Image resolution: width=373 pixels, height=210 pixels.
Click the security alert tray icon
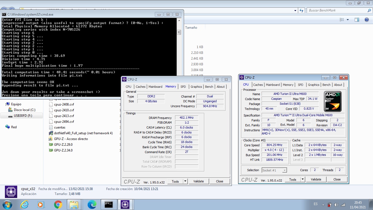[x=330, y=205]
